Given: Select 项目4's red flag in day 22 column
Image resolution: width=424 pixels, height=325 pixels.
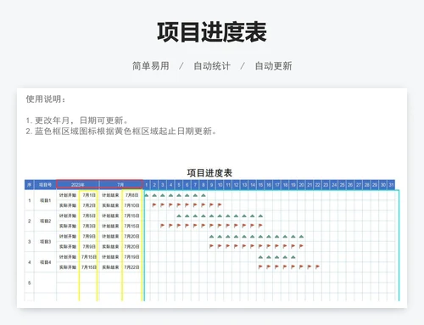Looking at the screenshot, I should pyautogui.click(x=318, y=266).
